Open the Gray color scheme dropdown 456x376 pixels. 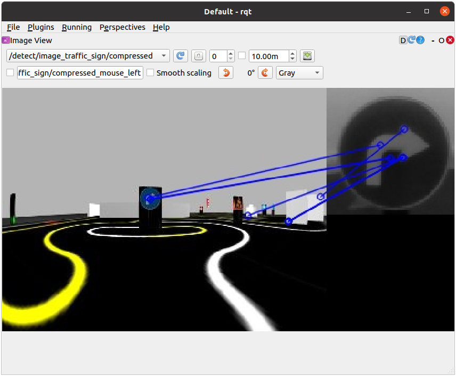(x=299, y=73)
